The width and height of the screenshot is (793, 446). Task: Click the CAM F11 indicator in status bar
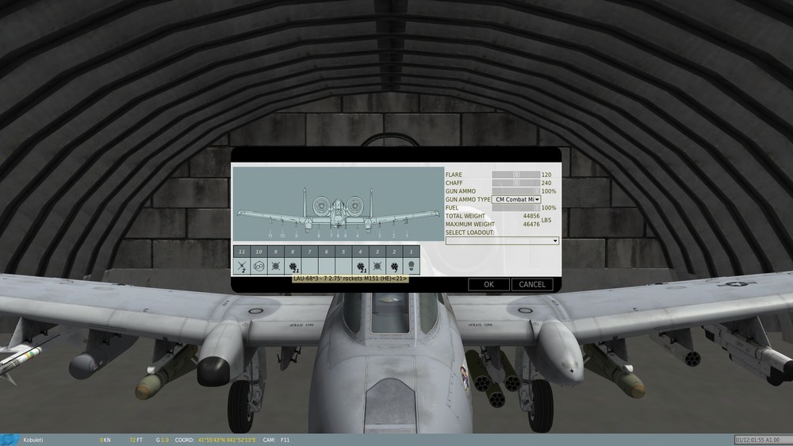(276, 440)
